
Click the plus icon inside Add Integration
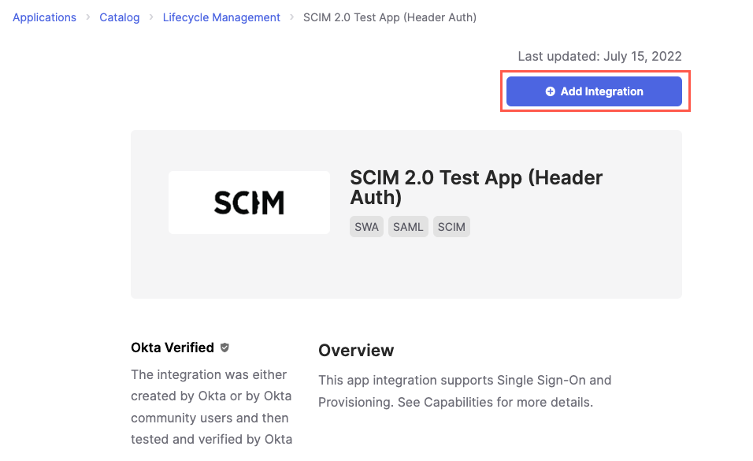point(551,91)
